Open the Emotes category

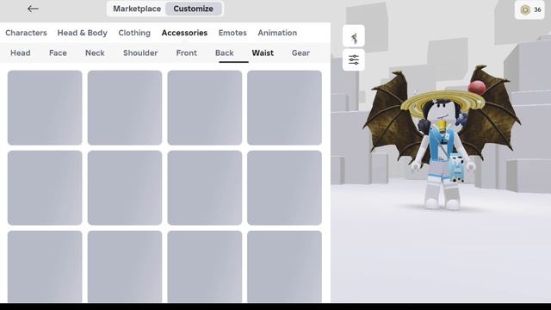click(232, 33)
